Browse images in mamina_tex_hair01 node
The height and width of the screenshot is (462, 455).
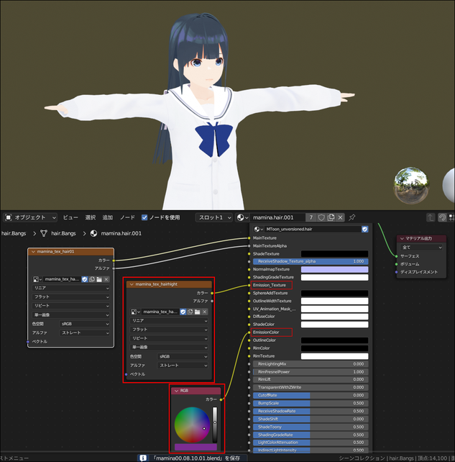pos(37,279)
